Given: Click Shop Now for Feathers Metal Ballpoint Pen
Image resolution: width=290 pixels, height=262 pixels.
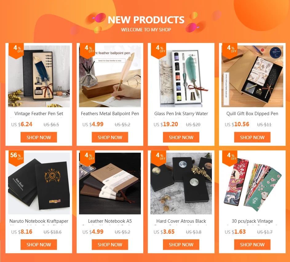Looking at the screenshot, I should pos(110,137).
